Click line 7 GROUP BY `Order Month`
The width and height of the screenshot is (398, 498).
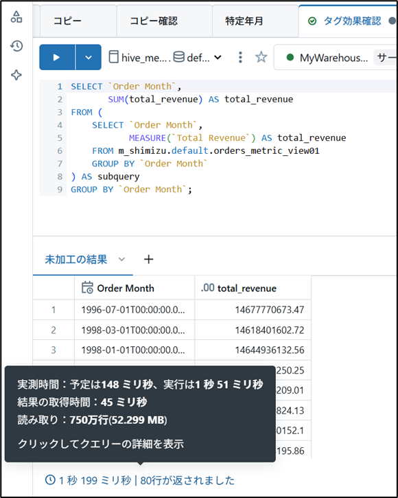150,163
